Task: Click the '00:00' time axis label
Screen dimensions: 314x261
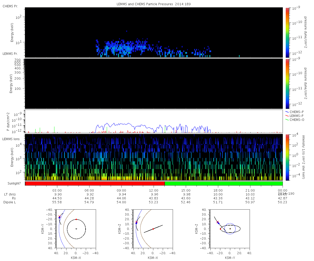Action: click(283, 191)
